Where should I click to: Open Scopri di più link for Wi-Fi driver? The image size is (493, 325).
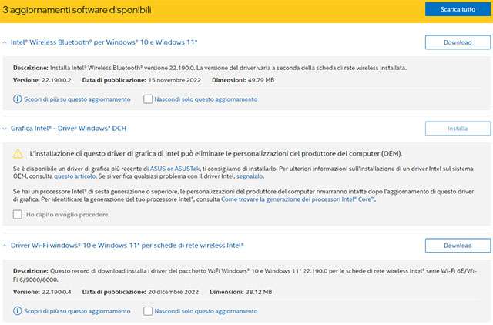tap(77, 311)
